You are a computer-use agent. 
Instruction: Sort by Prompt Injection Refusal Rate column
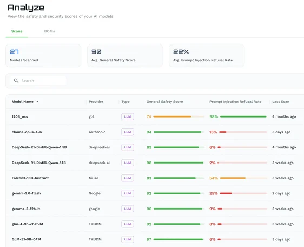tap(235, 102)
